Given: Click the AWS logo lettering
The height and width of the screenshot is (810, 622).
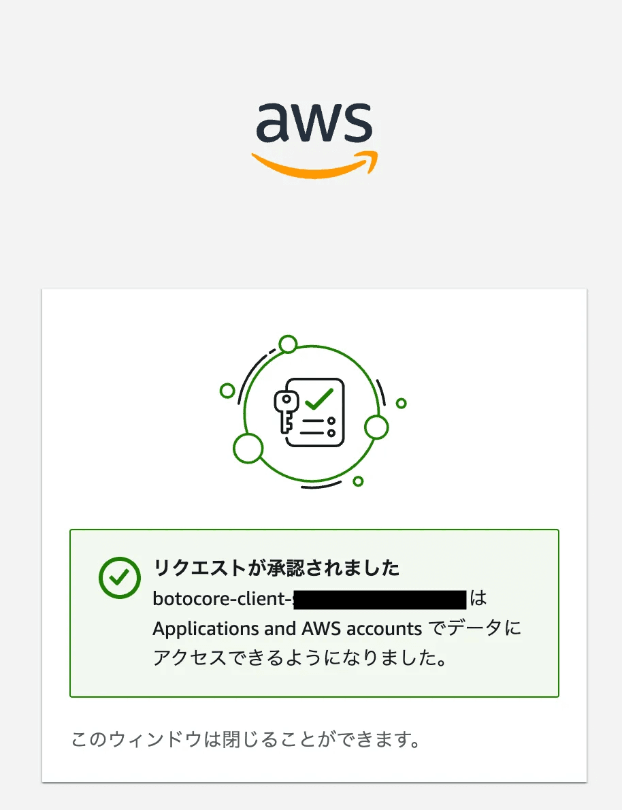Looking at the screenshot, I should pos(314,125).
